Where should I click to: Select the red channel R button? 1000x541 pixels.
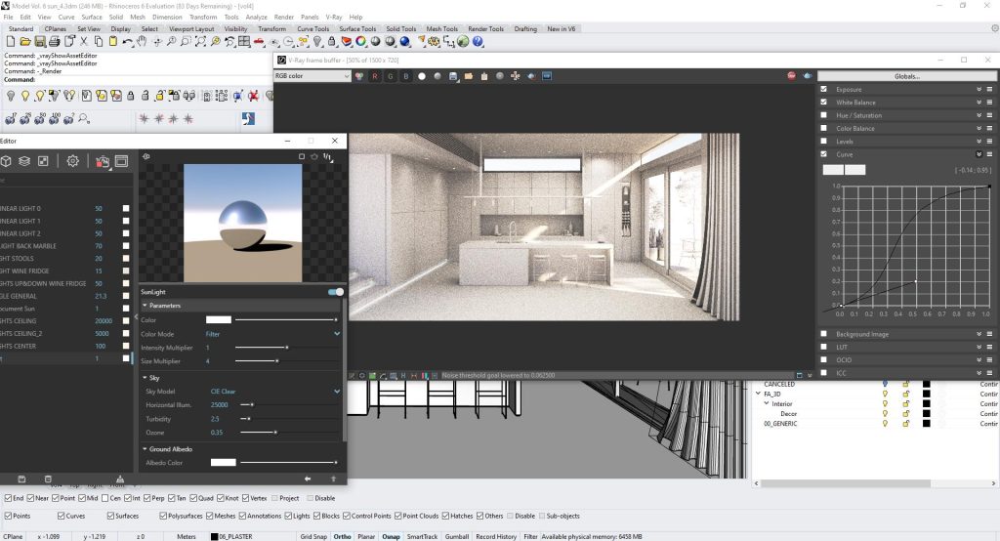[x=374, y=76]
